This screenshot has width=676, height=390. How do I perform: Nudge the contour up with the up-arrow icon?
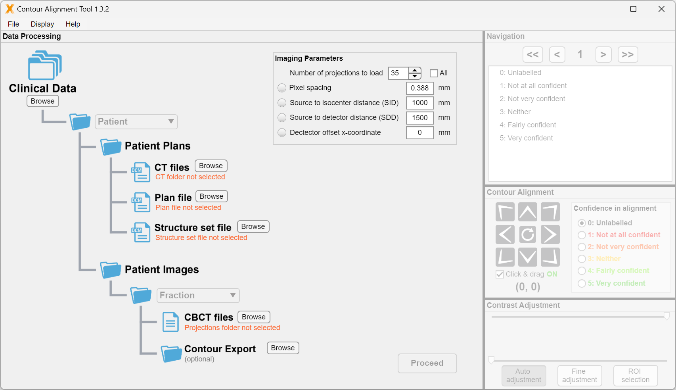pyautogui.click(x=528, y=212)
